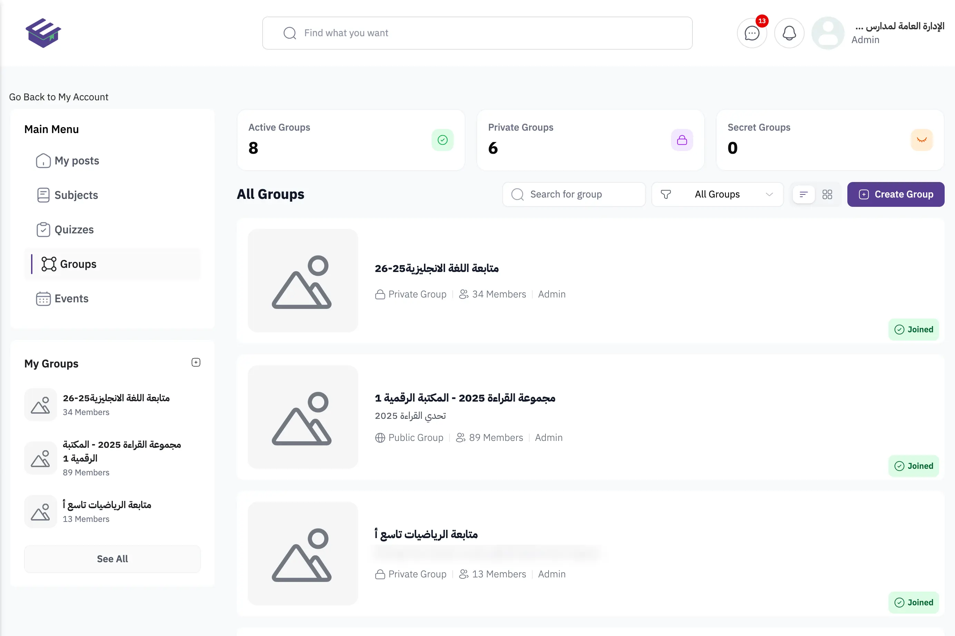Switch to list view layout
Viewport: 955px width, 636px height.
point(804,195)
